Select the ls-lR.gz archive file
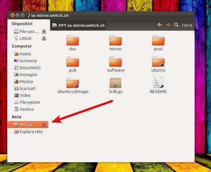211x172 pixels. 116,85
